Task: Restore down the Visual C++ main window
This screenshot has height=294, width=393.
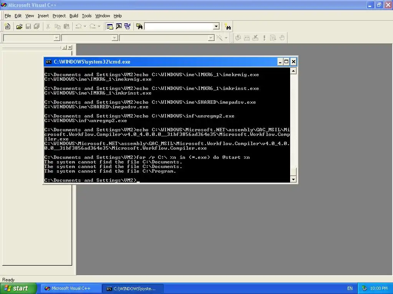Action: click(x=379, y=5)
